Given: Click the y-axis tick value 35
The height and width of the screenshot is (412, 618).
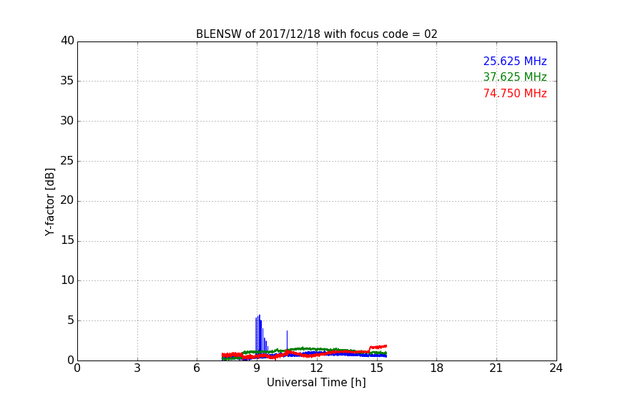Looking at the screenshot, I should 67,81.
